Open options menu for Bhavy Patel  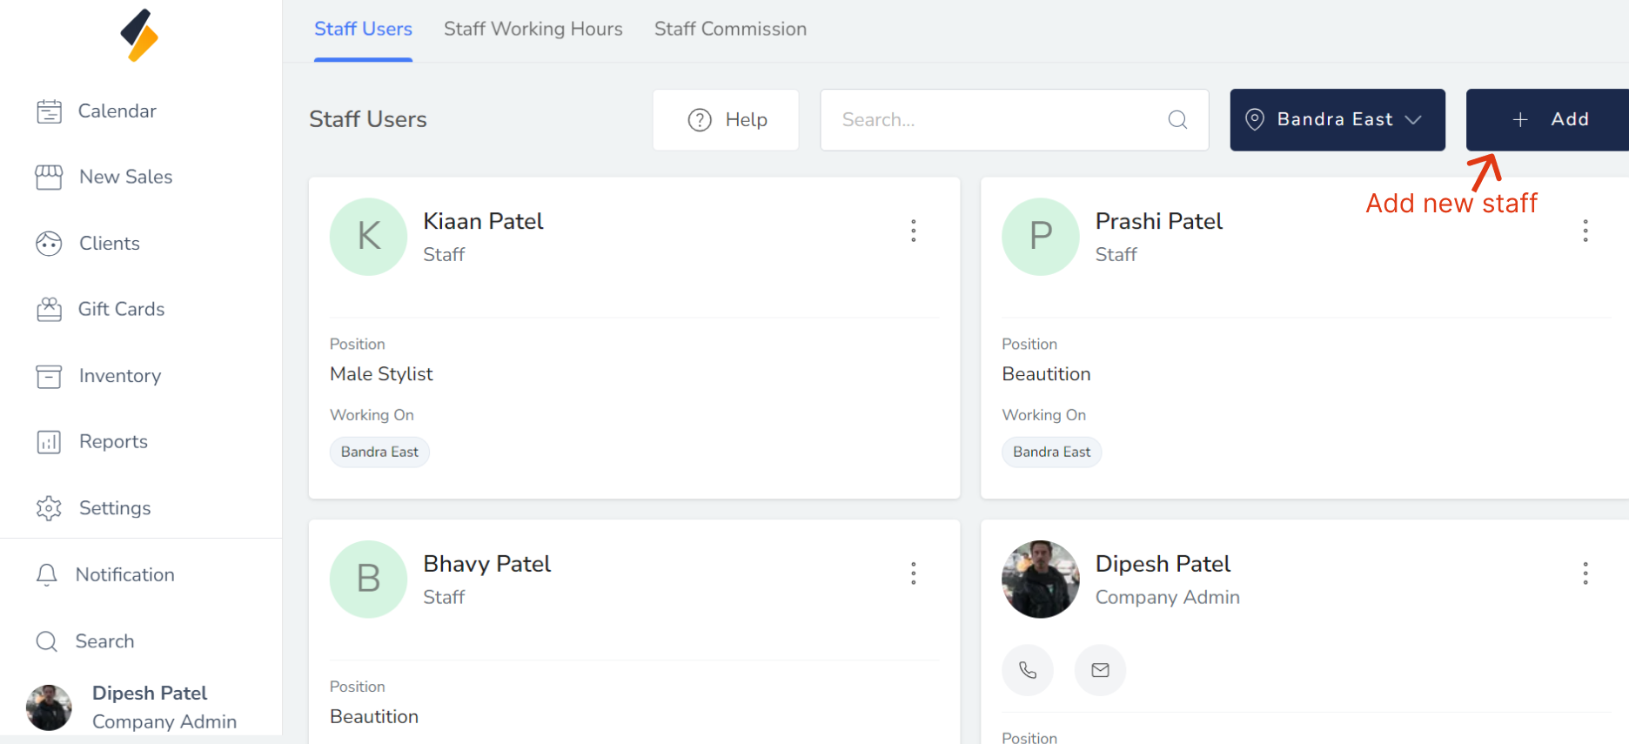pos(913,573)
